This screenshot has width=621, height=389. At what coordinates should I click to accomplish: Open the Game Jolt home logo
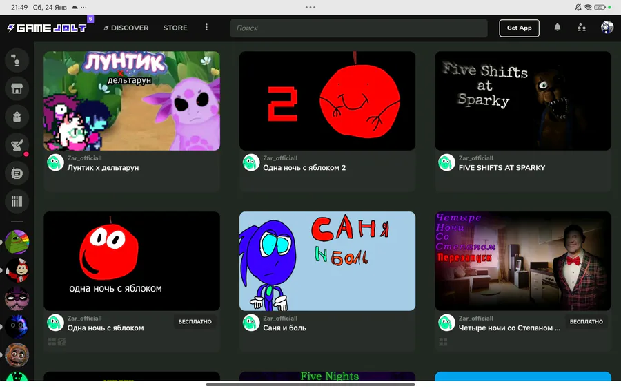(x=47, y=28)
